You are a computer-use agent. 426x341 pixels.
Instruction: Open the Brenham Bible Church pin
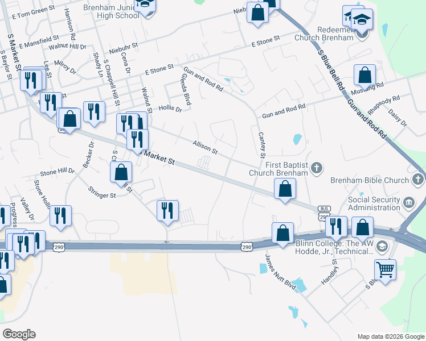click(418, 180)
